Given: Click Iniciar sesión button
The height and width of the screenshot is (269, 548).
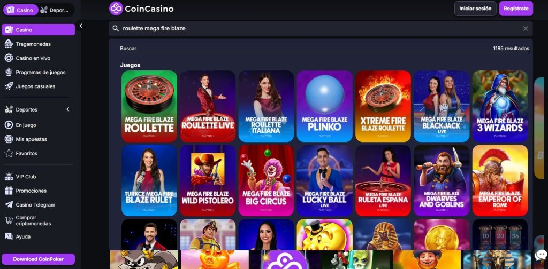Looking at the screenshot, I should tap(475, 9).
